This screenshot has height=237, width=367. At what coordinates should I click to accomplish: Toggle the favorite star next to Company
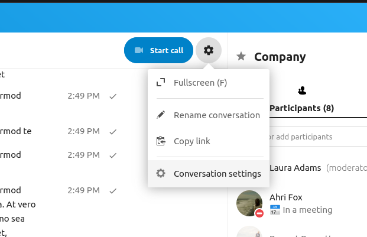click(x=241, y=57)
